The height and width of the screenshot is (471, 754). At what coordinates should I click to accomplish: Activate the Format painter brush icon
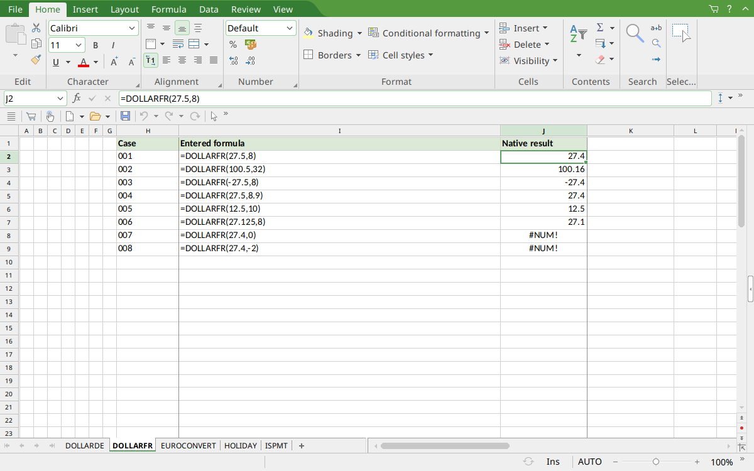point(36,60)
